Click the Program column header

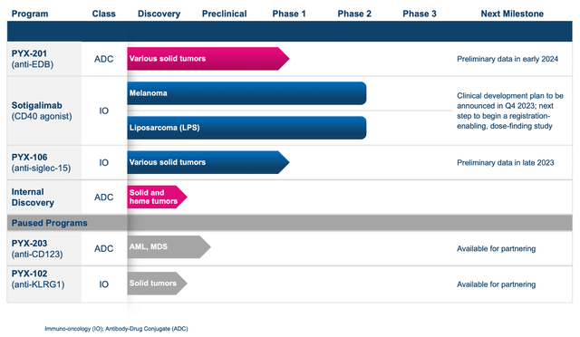[x=30, y=14]
